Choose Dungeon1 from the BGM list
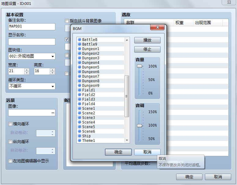Screen dimensions: 237x185 point(101,49)
